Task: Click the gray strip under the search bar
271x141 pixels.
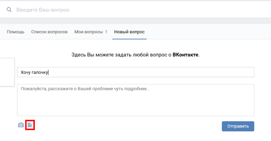Action: [135, 21]
